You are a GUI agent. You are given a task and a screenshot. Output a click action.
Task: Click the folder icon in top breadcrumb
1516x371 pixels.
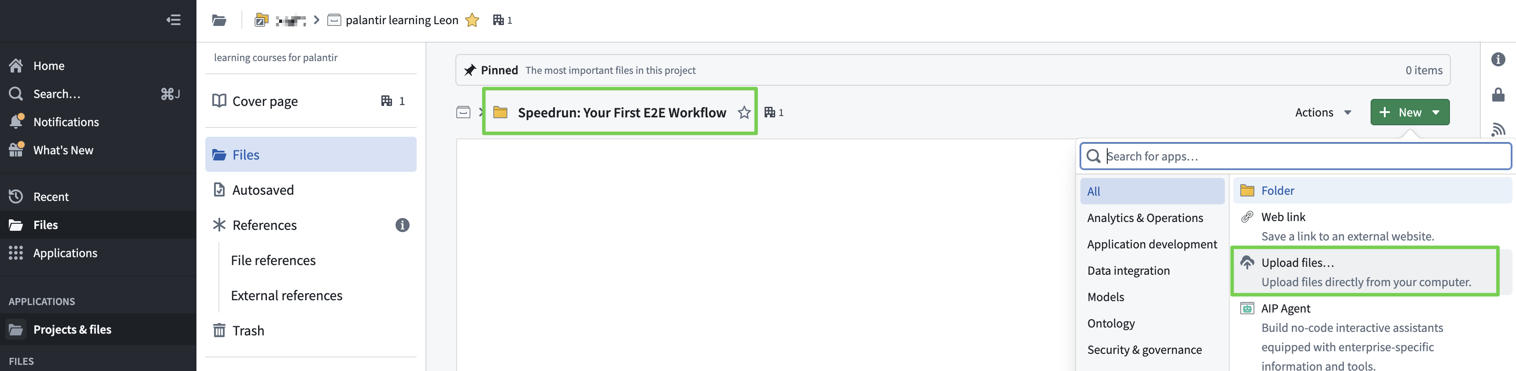(x=219, y=21)
